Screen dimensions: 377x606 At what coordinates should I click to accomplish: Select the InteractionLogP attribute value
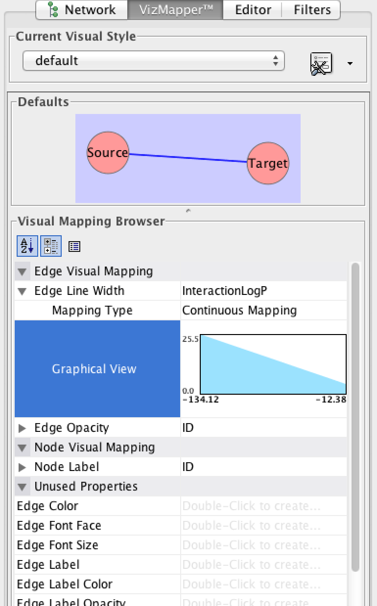coord(263,291)
